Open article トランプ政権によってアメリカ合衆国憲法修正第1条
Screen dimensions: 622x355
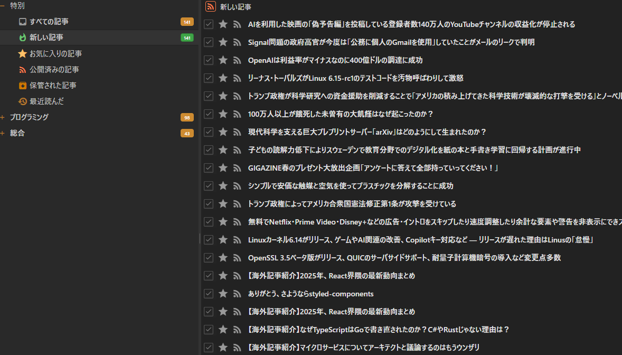click(x=352, y=204)
